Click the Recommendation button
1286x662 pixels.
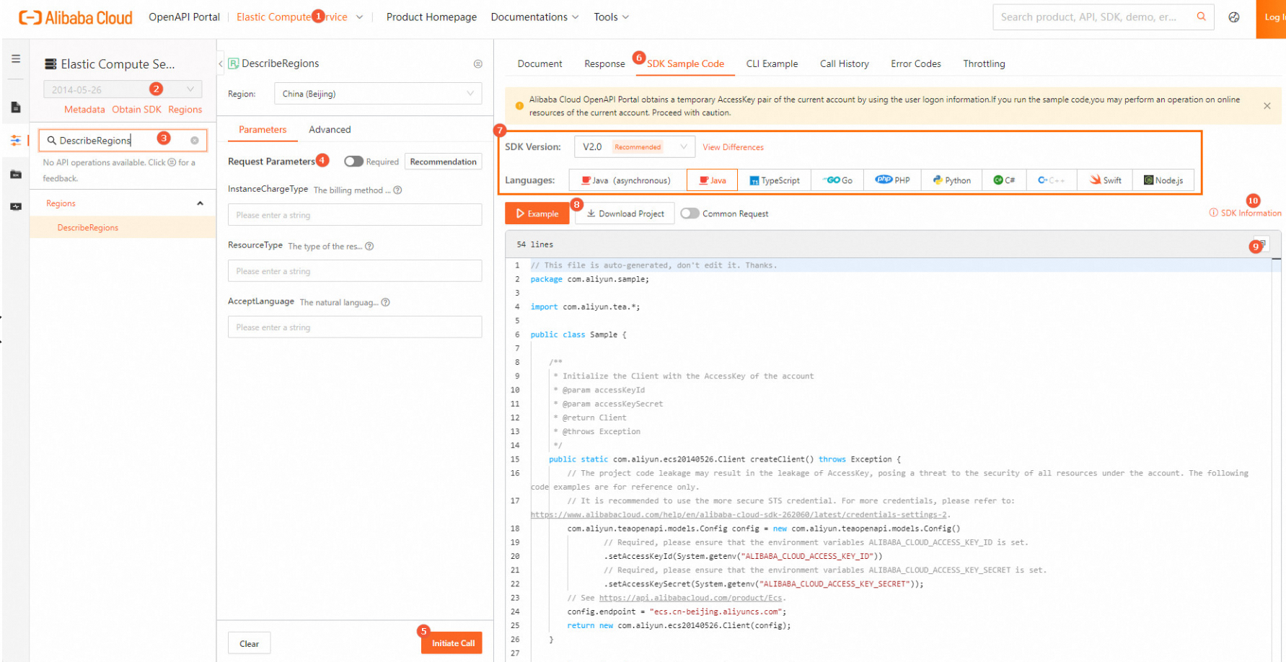(x=443, y=162)
